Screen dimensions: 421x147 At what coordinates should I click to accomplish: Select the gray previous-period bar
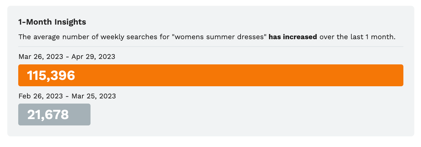pos(54,115)
